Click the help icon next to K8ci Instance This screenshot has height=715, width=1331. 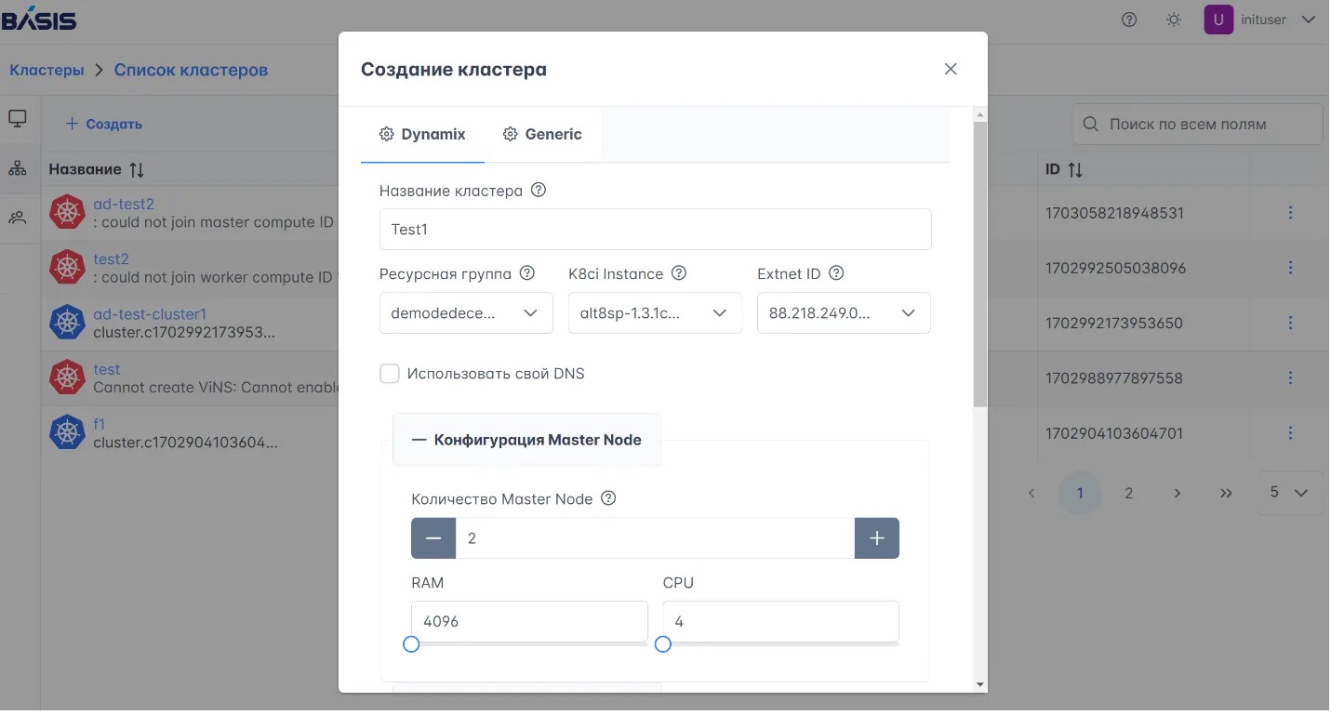[679, 273]
